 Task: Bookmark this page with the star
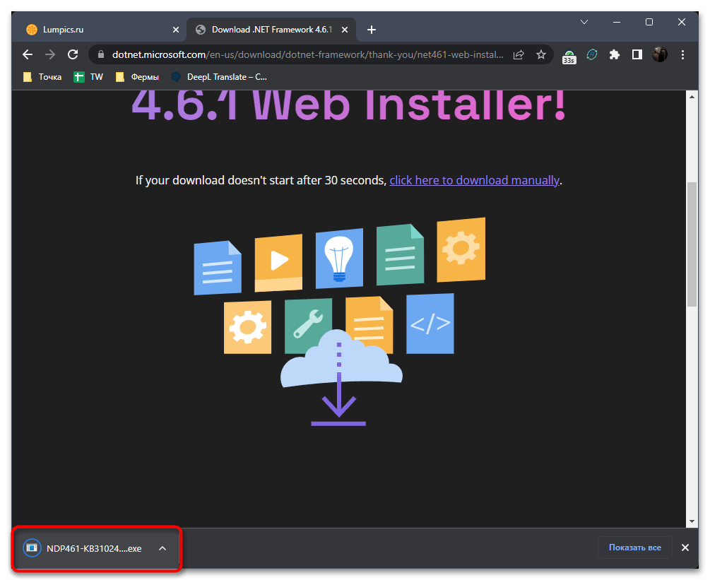(x=540, y=55)
